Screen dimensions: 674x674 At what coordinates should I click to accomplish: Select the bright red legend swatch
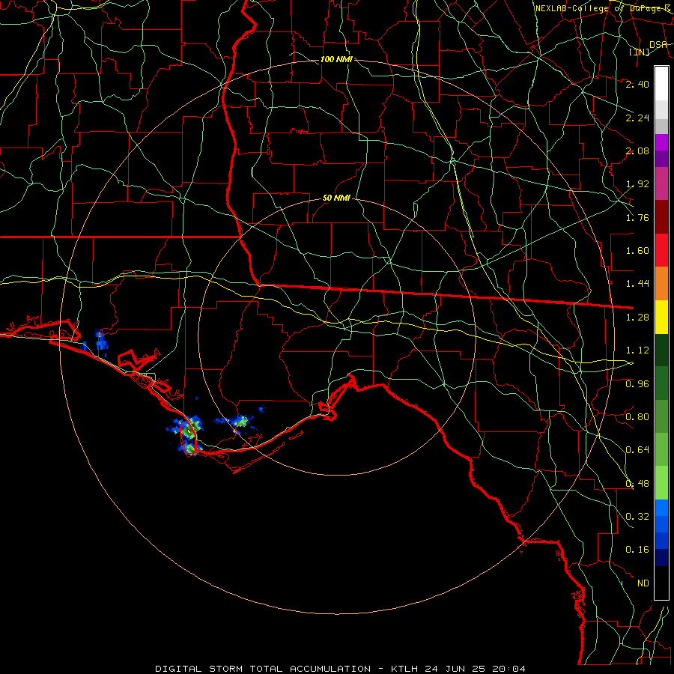661,251
